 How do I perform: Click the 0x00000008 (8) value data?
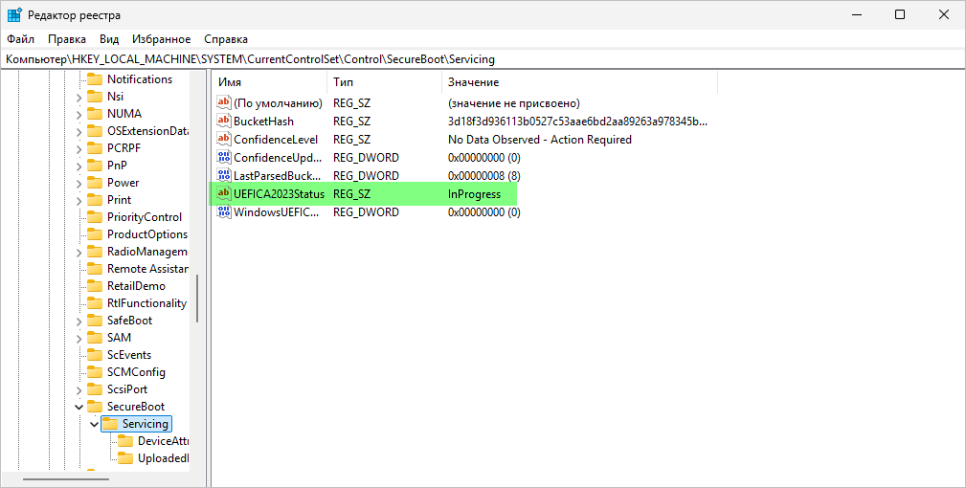coord(484,176)
